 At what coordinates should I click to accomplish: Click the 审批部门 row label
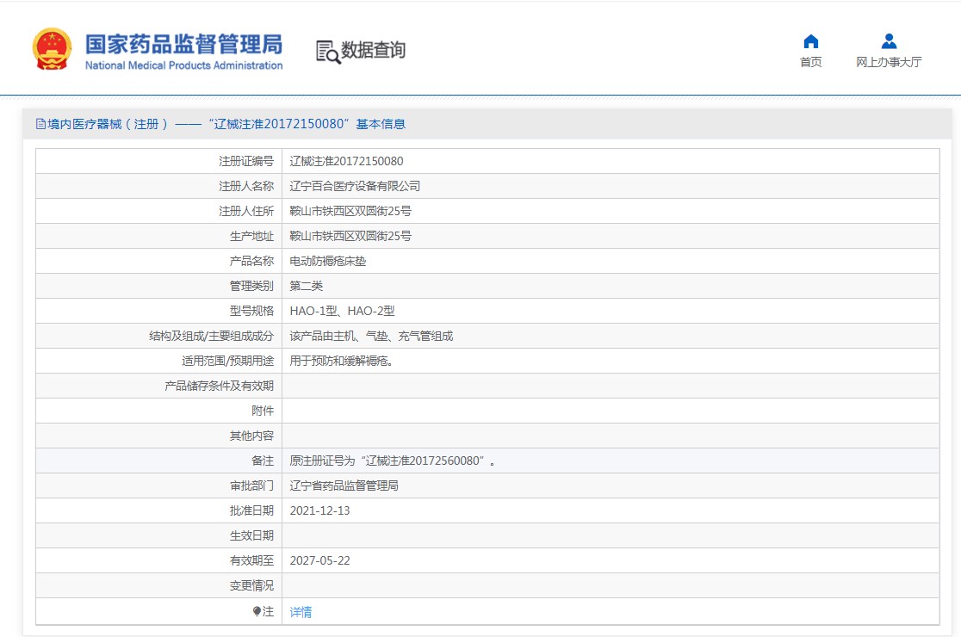click(252, 486)
